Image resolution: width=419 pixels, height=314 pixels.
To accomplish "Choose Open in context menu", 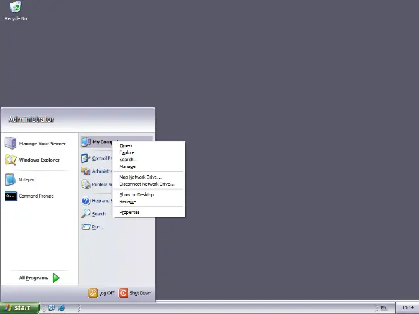I will click(x=149, y=145).
